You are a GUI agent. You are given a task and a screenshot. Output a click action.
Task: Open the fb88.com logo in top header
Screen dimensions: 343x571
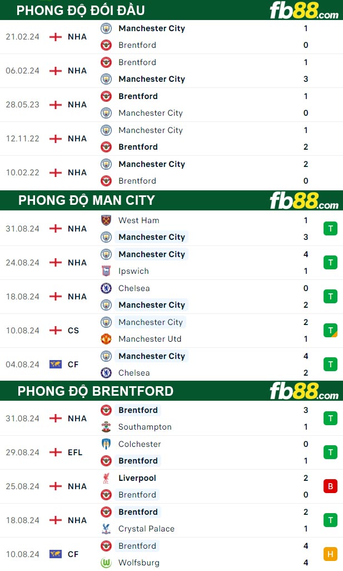pos(304,10)
